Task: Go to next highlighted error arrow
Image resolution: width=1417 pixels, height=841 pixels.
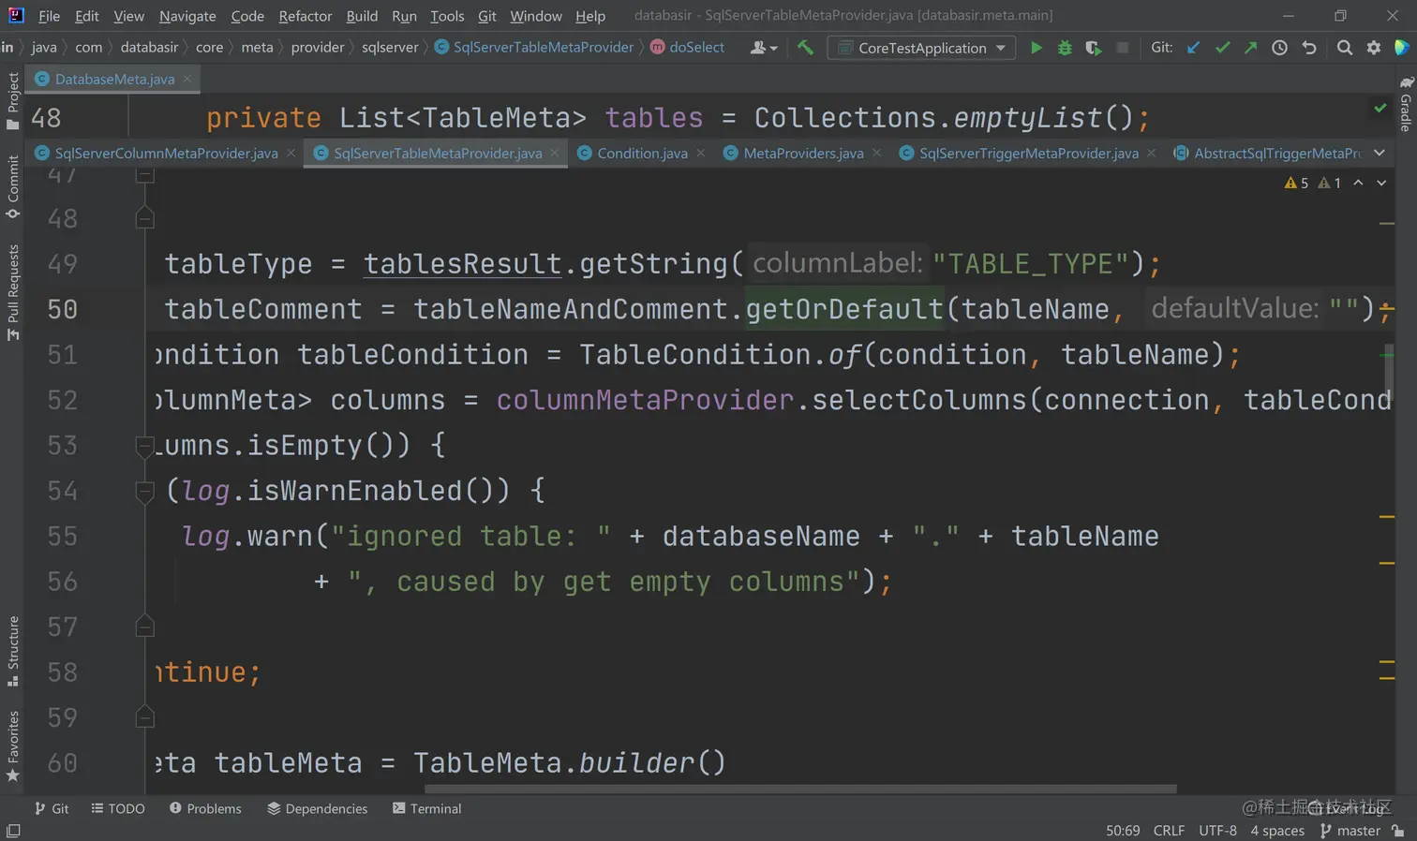Action: point(1381,183)
